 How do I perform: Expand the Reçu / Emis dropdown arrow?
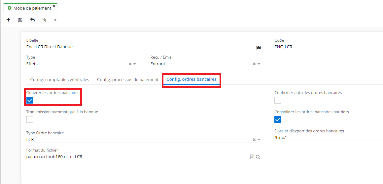coord(259,64)
